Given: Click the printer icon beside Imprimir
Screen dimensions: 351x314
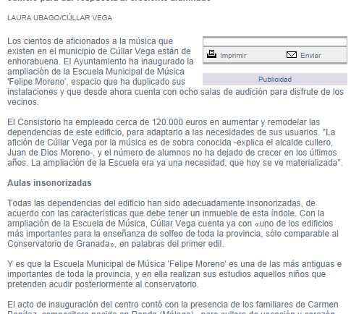Looking at the screenshot, I should pos(211,54).
